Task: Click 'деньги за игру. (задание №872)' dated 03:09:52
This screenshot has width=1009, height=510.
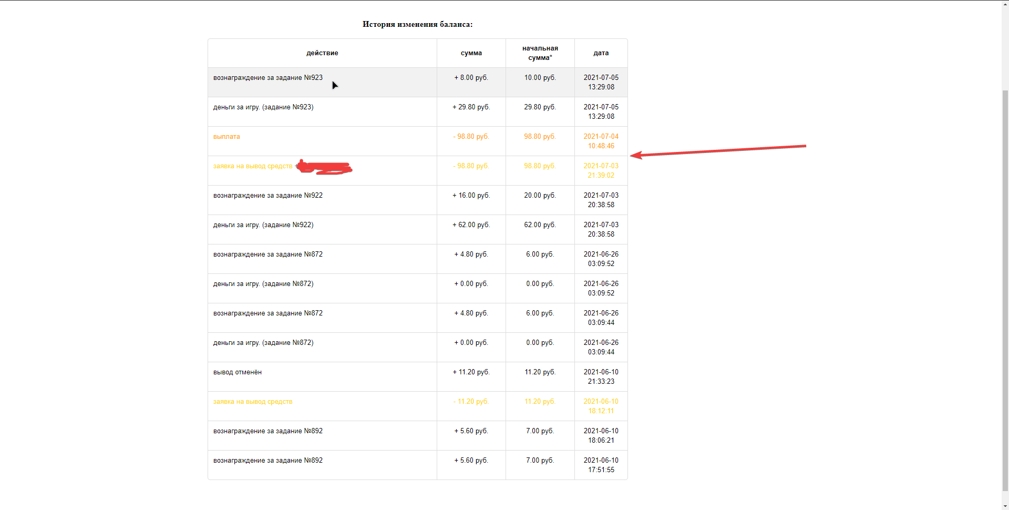Action: coord(263,284)
